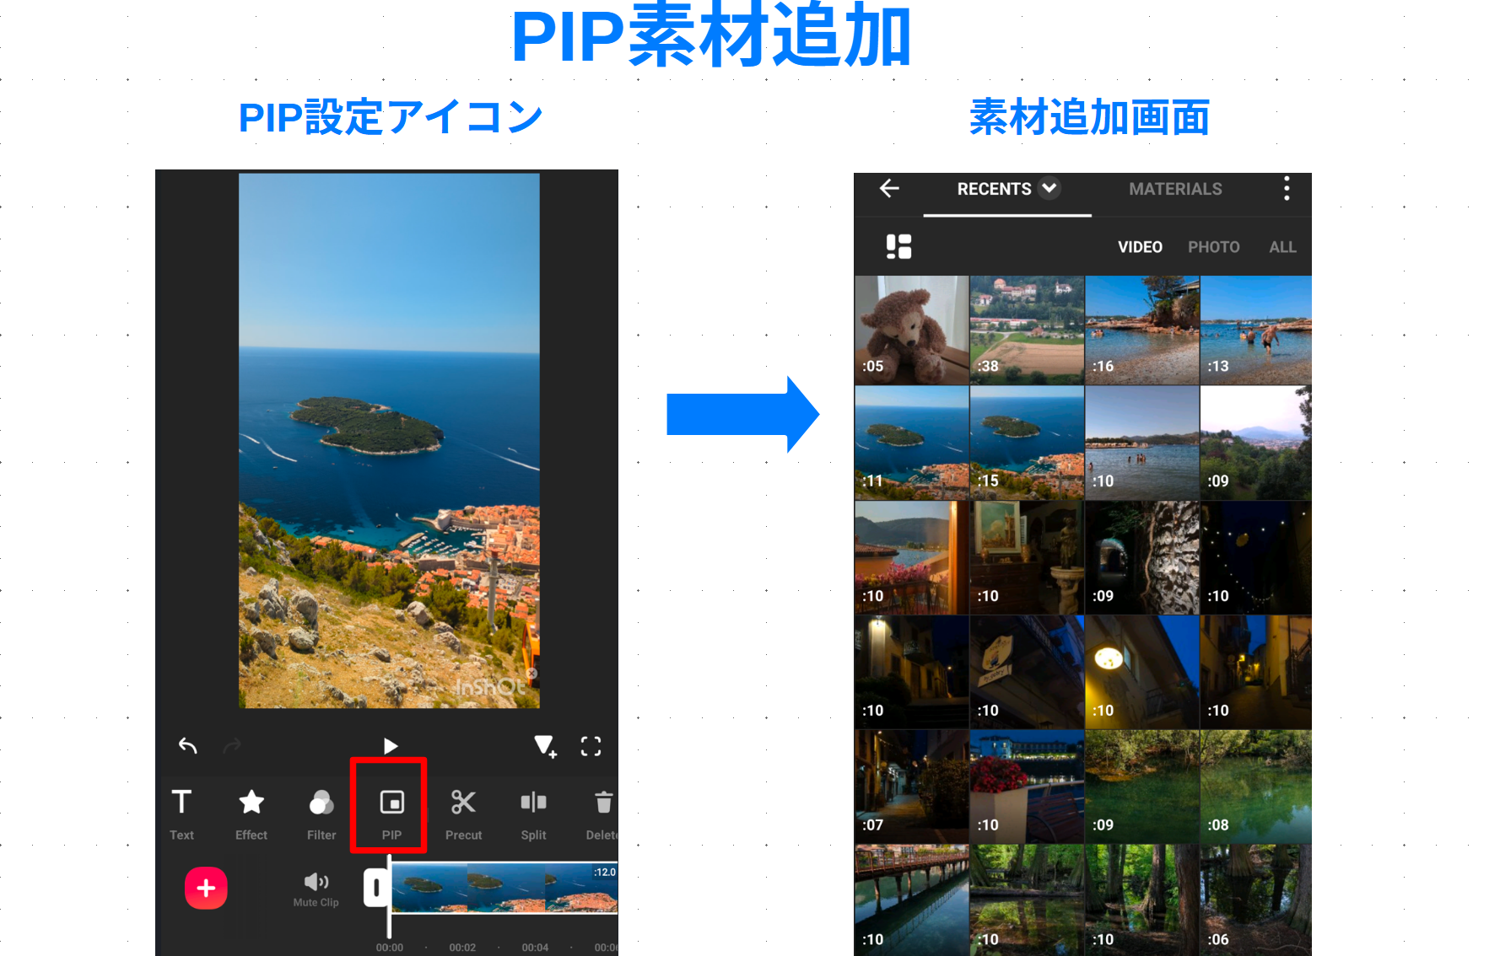
Task: Open the Filter tool
Action: [321, 814]
